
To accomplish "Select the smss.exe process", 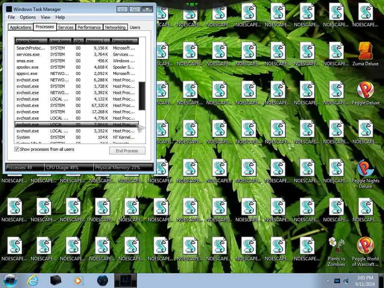I will (x=76, y=61).
